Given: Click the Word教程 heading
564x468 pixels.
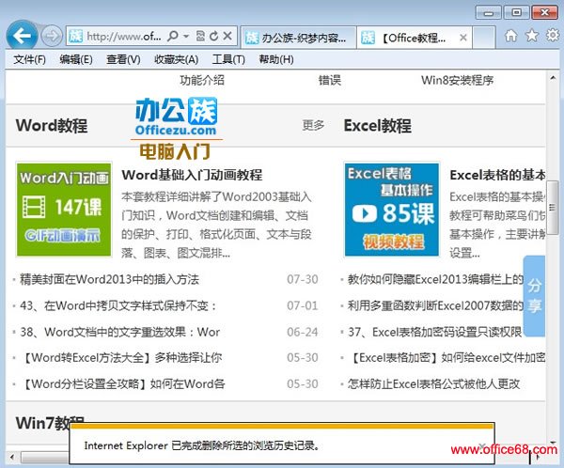Looking at the screenshot, I should click(52, 126).
